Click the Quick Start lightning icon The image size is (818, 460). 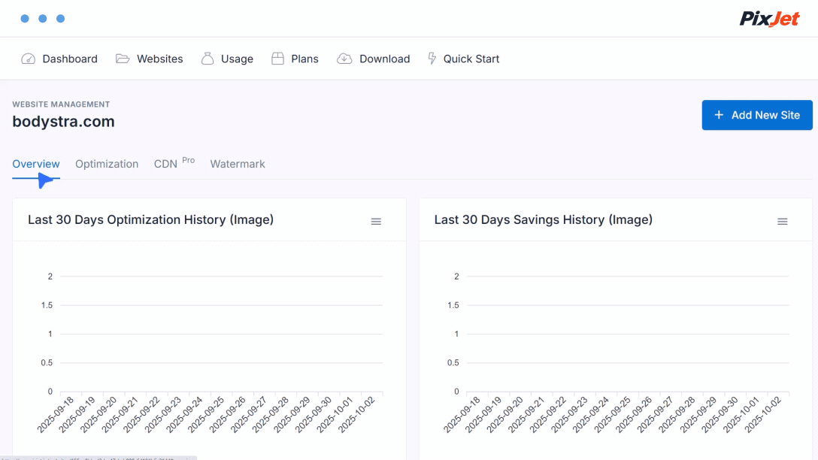point(432,59)
